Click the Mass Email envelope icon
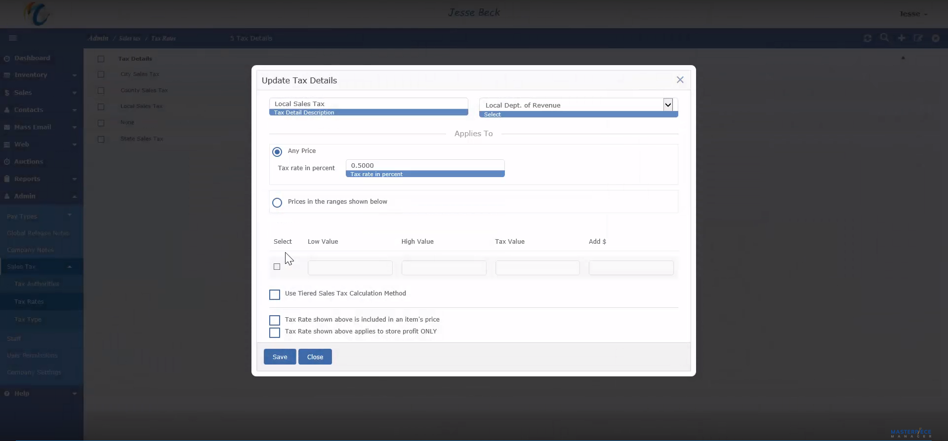The height and width of the screenshot is (441, 948). tap(7, 127)
